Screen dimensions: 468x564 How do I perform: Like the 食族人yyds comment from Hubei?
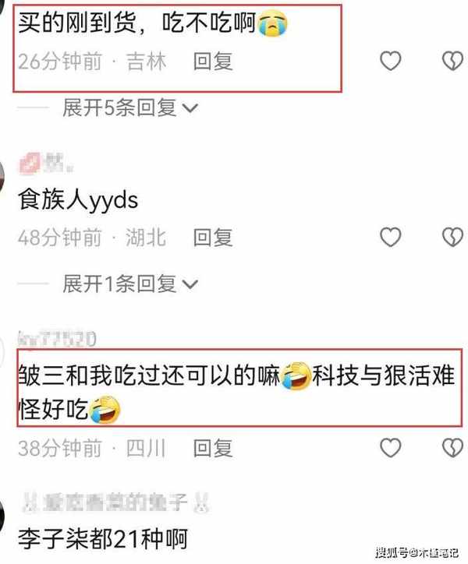[x=391, y=237]
